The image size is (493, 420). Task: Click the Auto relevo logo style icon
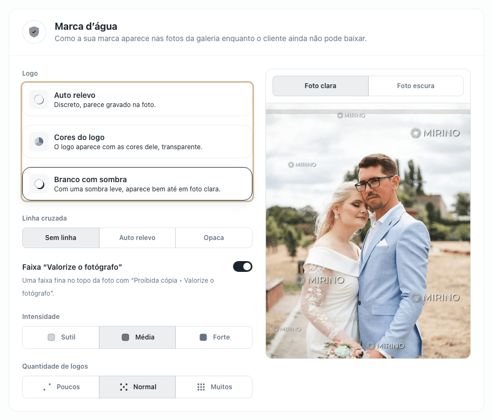pos(39,99)
